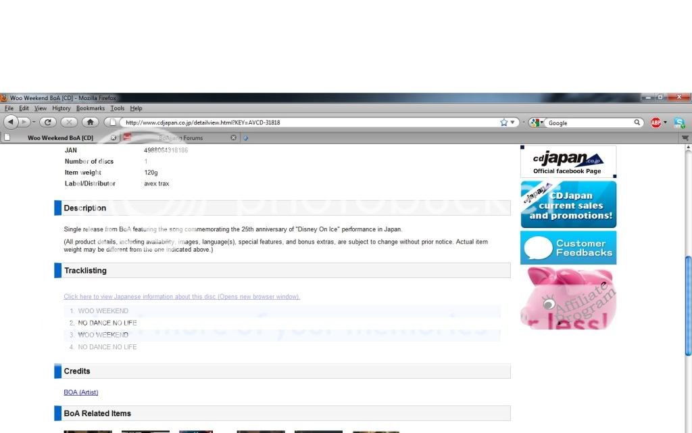Open the History menu

[x=61, y=108]
